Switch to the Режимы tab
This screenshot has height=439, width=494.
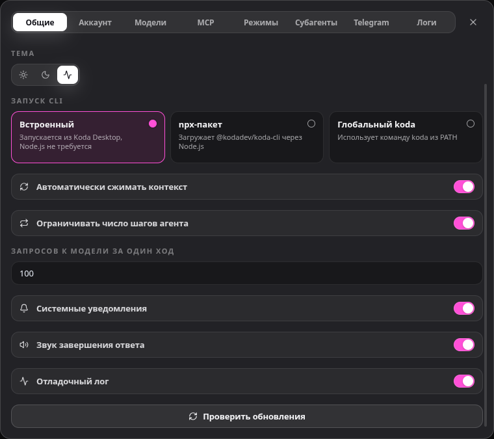[x=261, y=22]
